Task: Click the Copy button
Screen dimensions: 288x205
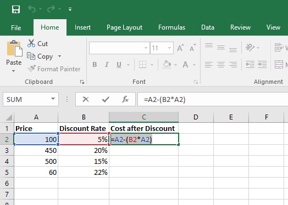Action: 40,56
